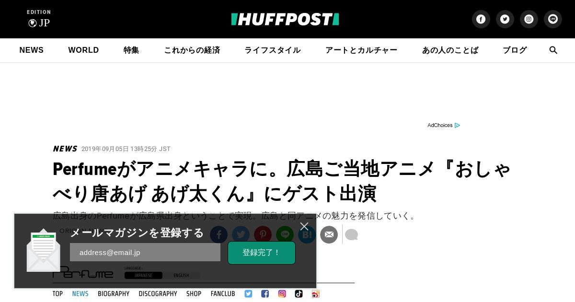Click the Perfume logo in embedded site
Viewport: 575px width, 302px height.
pos(83,272)
